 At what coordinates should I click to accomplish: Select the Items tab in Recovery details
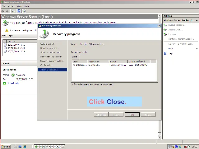pos(75,56)
